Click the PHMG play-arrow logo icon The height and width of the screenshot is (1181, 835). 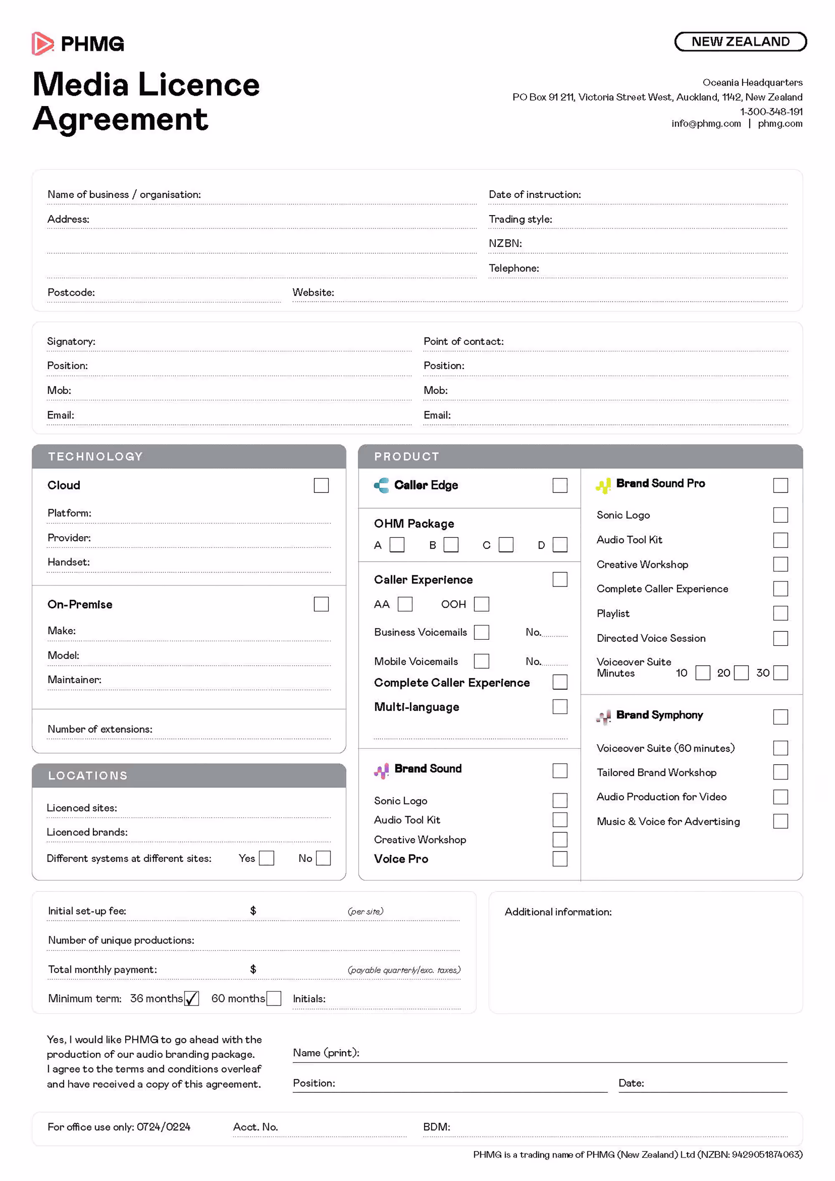(42, 44)
